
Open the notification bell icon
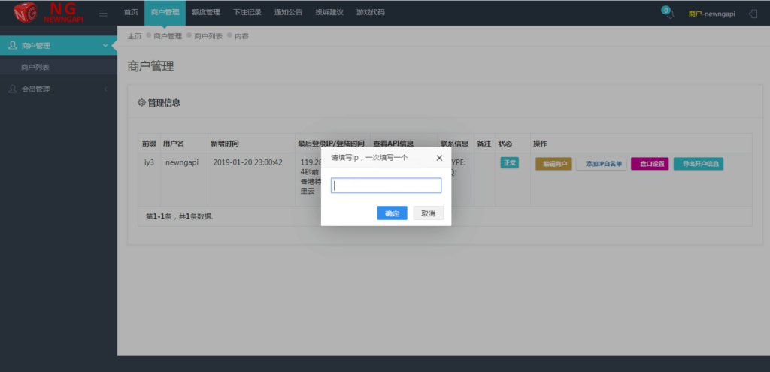click(x=670, y=14)
